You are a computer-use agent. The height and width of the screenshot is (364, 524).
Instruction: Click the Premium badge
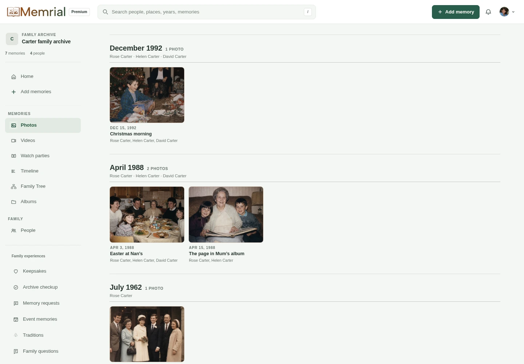pyautogui.click(x=79, y=12)
